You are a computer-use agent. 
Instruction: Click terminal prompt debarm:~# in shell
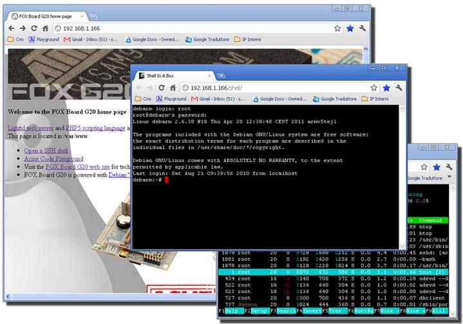147,180
